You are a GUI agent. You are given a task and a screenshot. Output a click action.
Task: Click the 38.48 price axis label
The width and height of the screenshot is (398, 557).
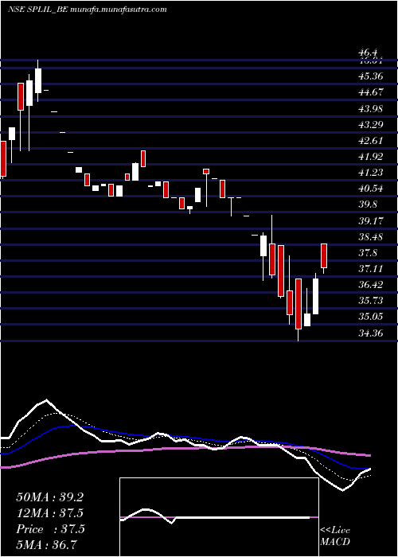[x=371, y=236]
